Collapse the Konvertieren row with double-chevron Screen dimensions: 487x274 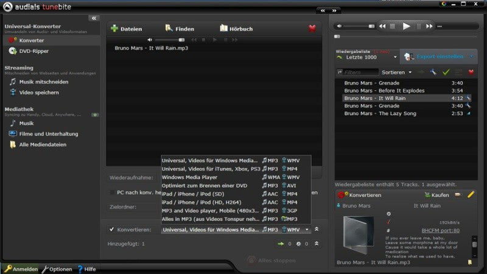coord(317,229)
